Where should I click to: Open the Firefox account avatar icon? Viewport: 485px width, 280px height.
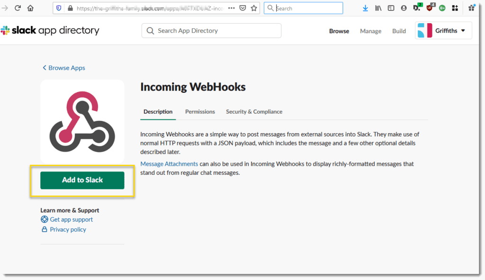(404, 8)
